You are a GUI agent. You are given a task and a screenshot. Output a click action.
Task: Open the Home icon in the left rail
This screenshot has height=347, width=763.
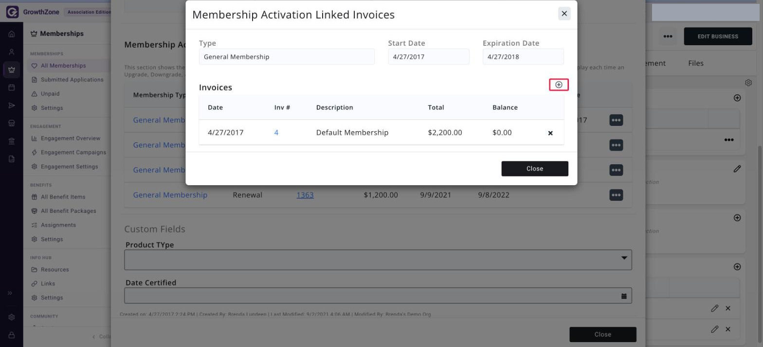(x=12, y=35)
